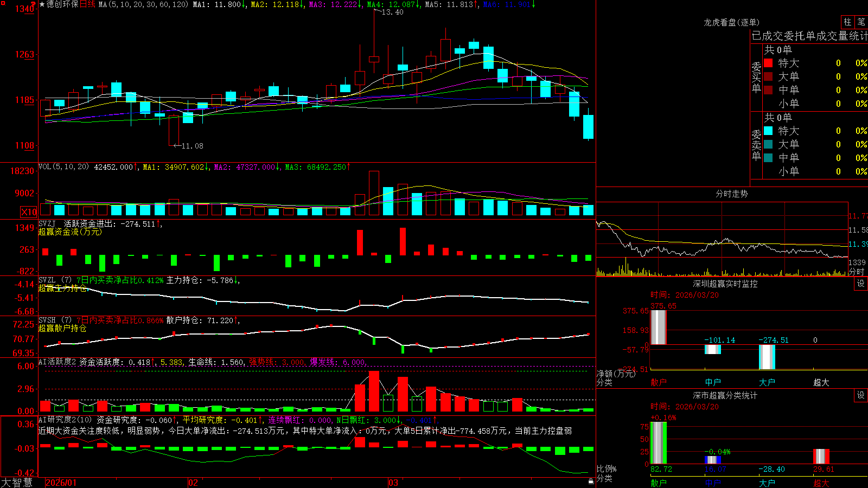Click the 03 month timeline marker

pos(393,483)
